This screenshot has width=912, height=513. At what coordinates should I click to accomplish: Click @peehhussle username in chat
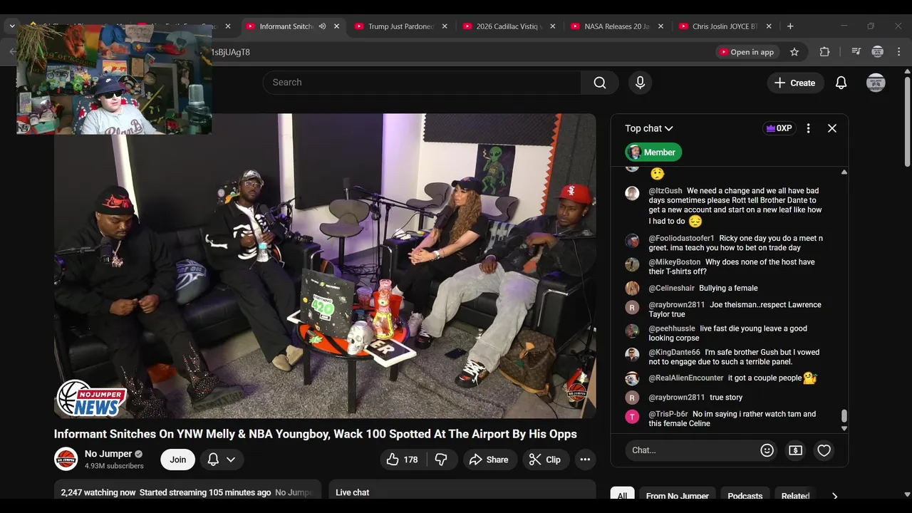click(671, 329)
